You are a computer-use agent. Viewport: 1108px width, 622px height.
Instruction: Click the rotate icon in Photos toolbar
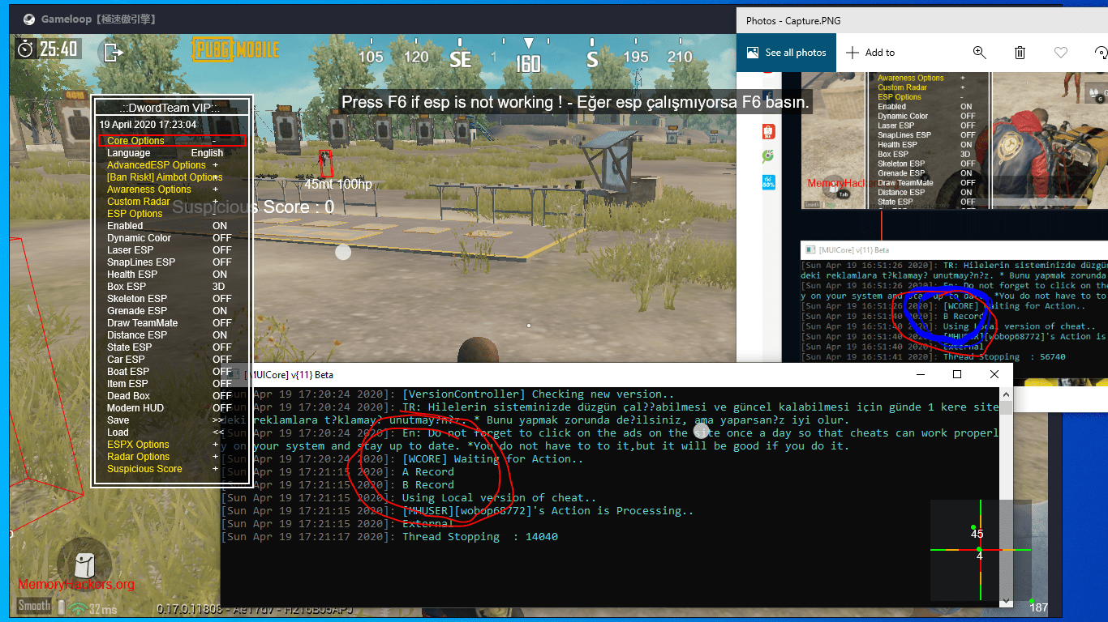(x=1101, y=53)
